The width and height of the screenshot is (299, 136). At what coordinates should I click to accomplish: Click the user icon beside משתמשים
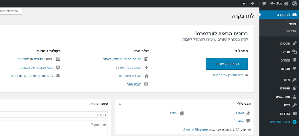click(295, 97)
